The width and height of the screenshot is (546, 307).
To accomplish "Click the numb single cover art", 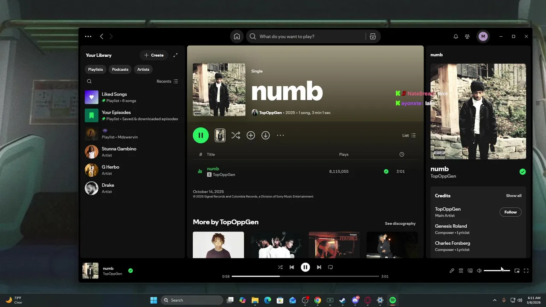I will coord(219,90).
